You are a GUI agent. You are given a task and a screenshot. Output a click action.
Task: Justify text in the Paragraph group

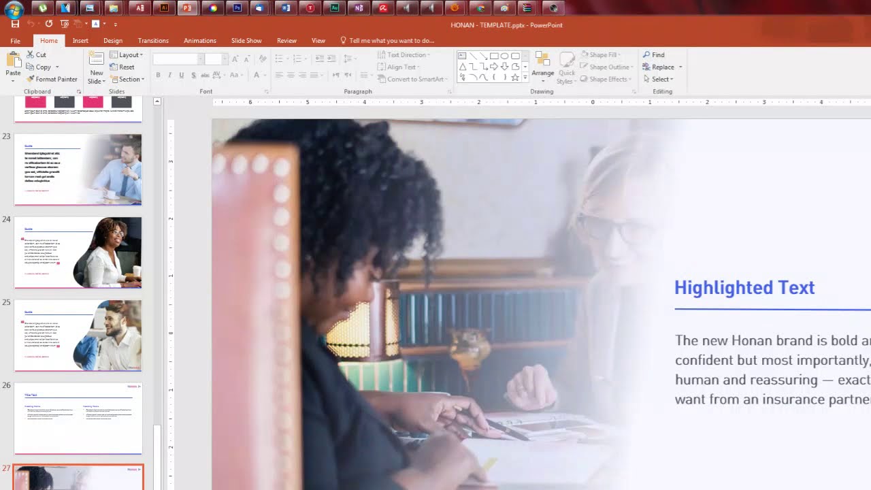pyautogui.click(x=314, y=75)
